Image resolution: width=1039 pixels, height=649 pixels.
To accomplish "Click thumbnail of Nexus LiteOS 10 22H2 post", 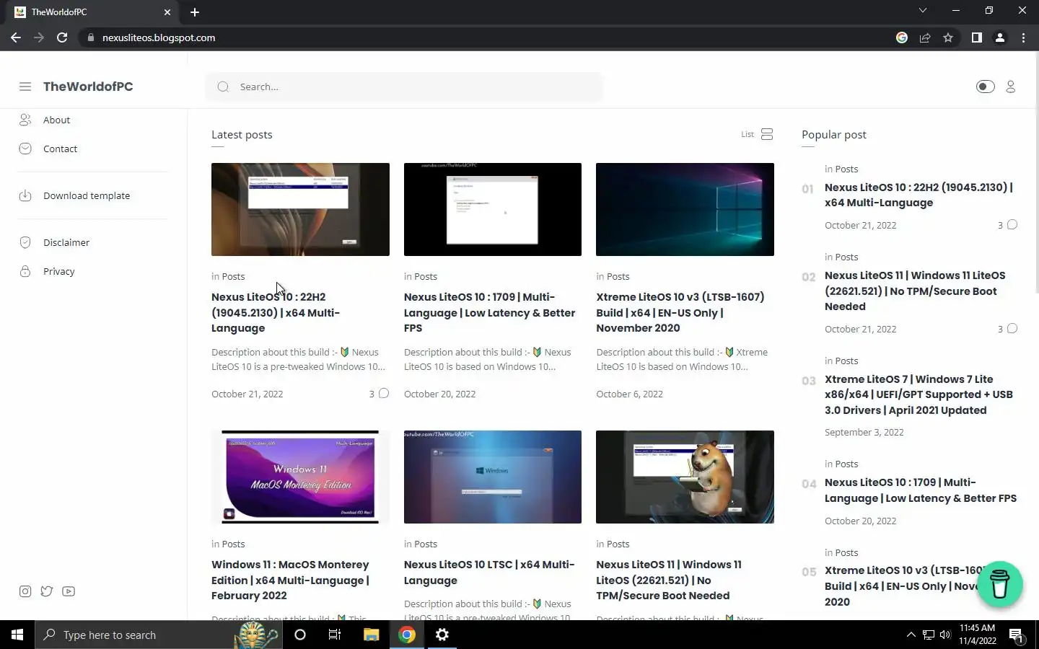I will tap(300, 209).
